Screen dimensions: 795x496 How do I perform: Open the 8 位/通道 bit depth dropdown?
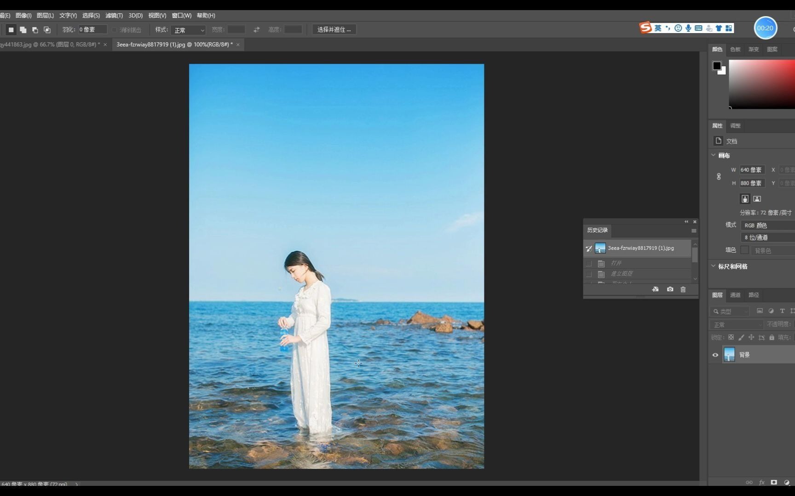(x=767, y=237)
